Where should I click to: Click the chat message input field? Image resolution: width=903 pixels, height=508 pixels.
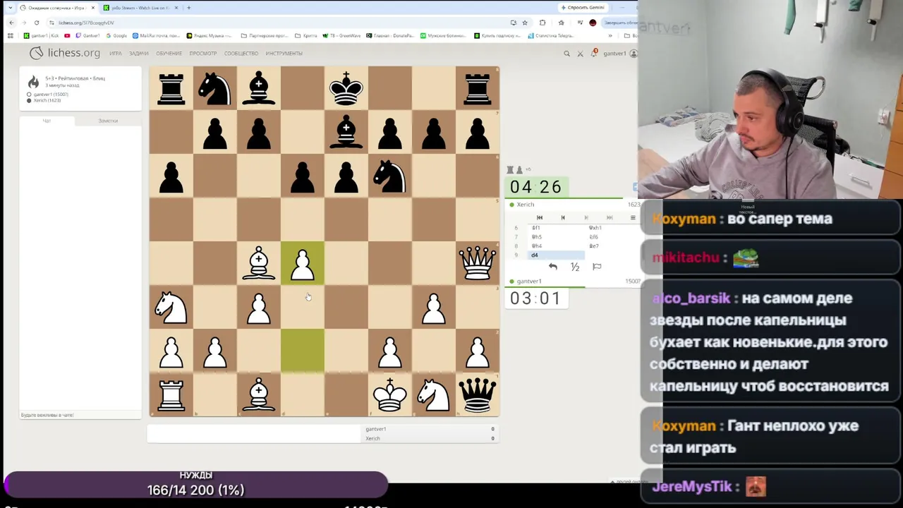[80, 415]
